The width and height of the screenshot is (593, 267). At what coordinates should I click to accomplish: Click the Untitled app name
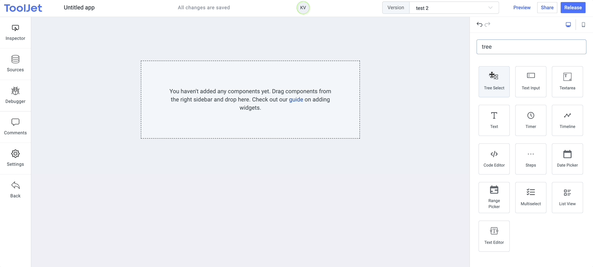[79, 8]
